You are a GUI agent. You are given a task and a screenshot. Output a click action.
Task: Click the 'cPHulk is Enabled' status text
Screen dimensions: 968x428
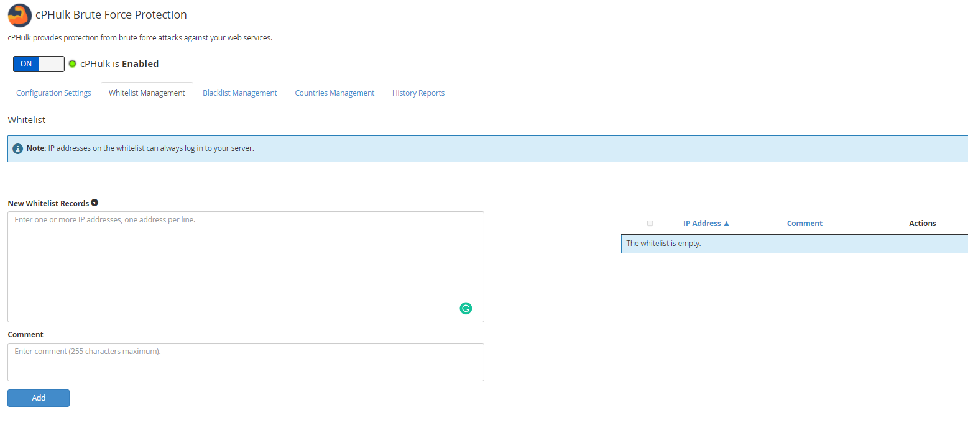click(119, 64)
